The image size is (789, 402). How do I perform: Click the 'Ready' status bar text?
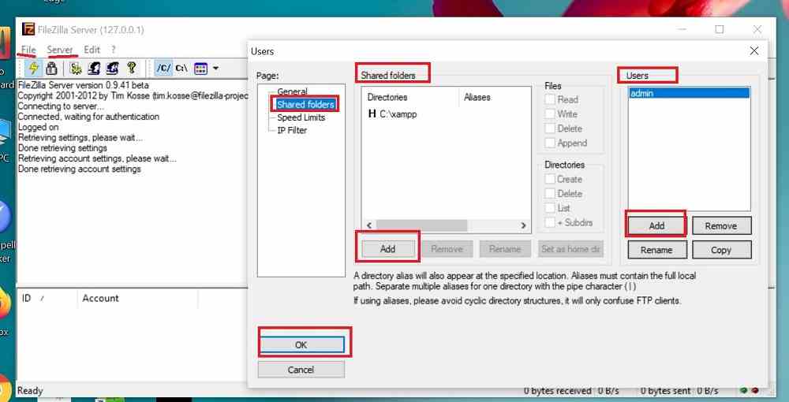point(30,390)
